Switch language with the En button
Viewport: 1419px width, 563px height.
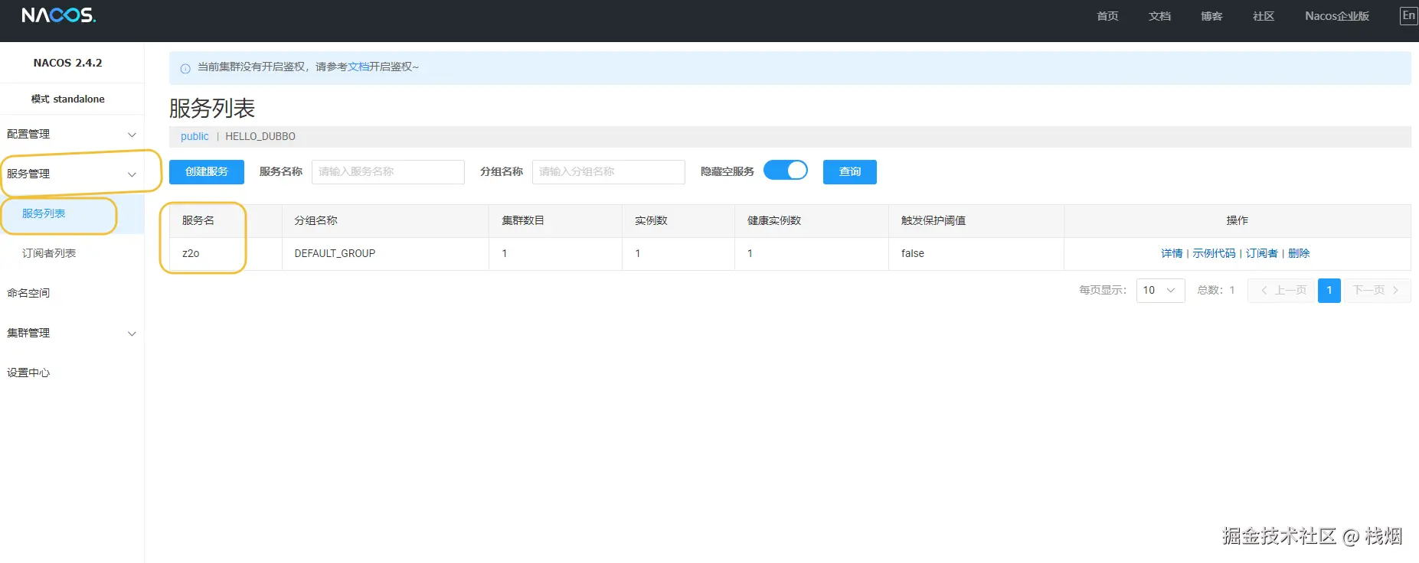click(x=1408, y=15)
